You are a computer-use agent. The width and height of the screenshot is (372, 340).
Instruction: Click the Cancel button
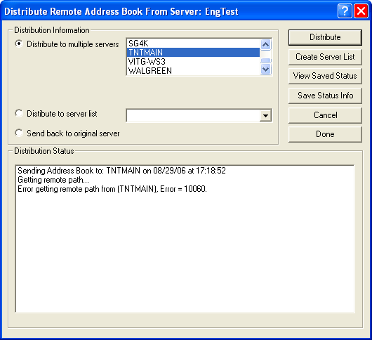325,115
